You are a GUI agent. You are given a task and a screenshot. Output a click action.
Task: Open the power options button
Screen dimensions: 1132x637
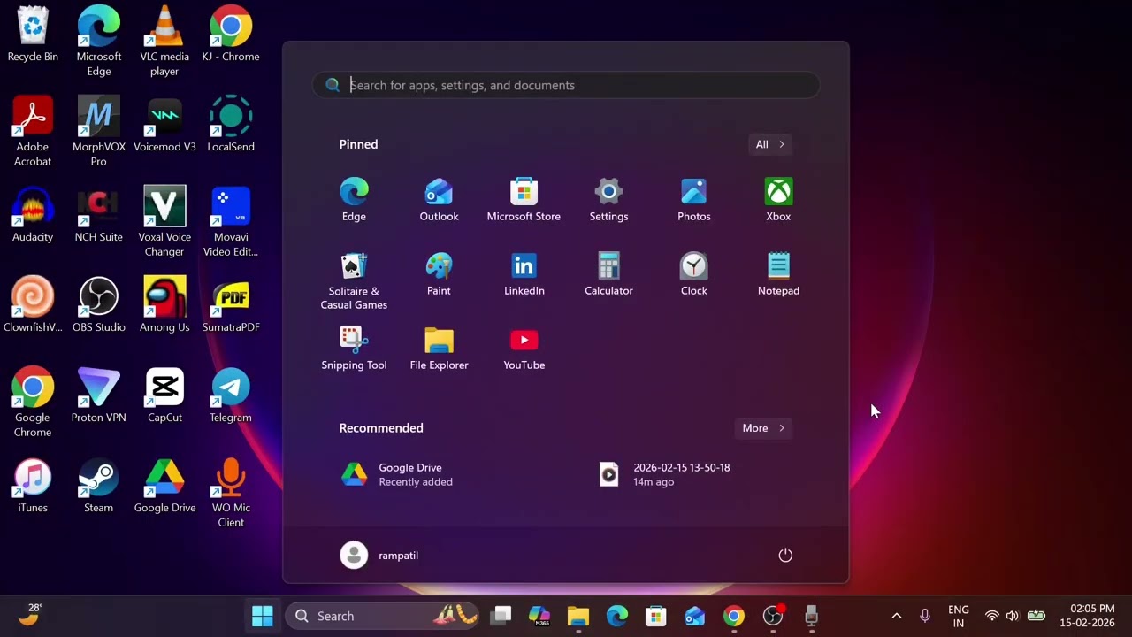tap(785, 556)
